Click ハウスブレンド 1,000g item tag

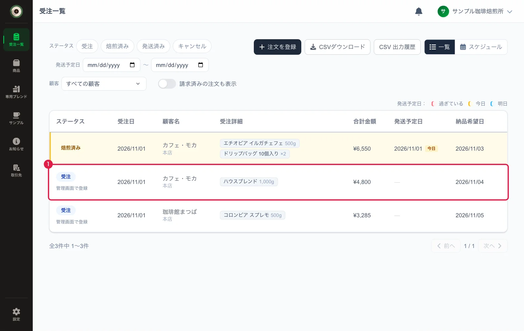[249, 182]
